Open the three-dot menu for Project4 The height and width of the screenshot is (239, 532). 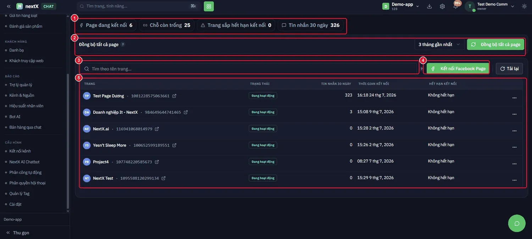[514, 164]
